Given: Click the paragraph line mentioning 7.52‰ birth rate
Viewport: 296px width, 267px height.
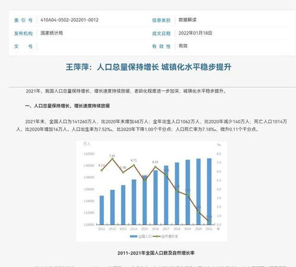Looking at the screenshot, I should coord(138,129).
